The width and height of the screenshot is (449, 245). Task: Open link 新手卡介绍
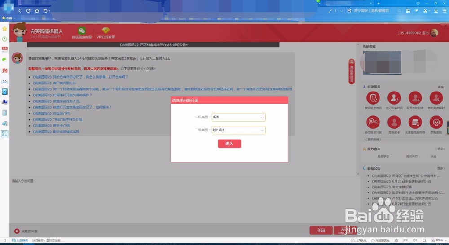[x=51, y=126]
